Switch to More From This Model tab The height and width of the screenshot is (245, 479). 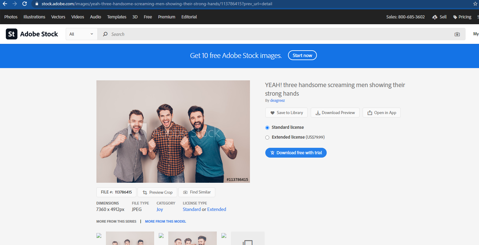[x=166, y=221]
